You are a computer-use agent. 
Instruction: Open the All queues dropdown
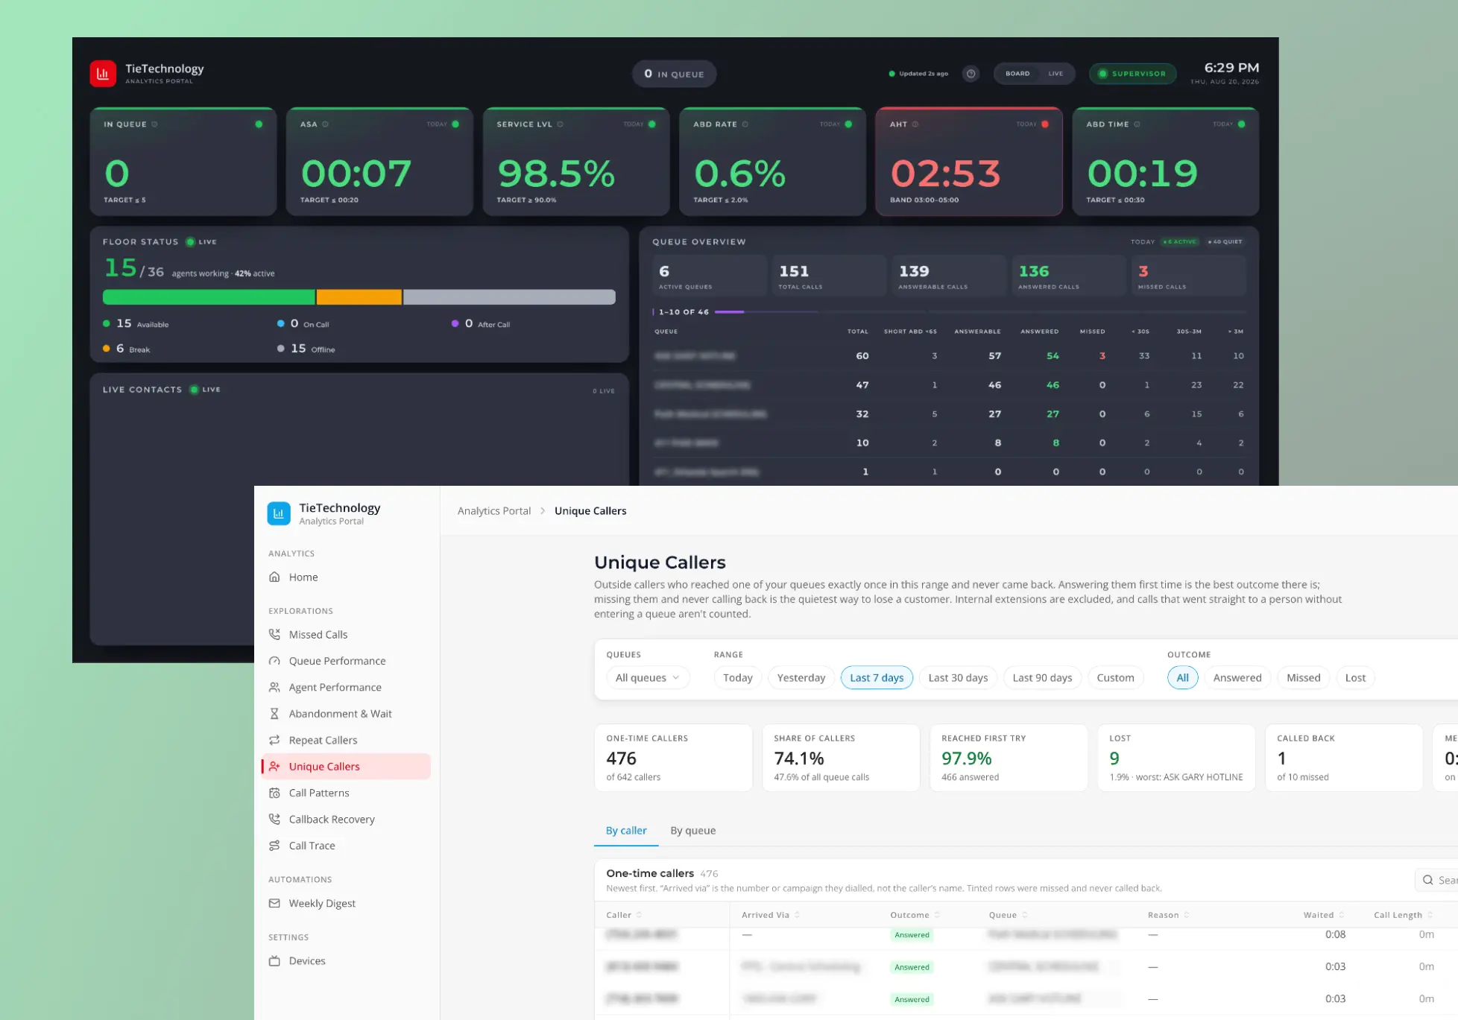point(648,677)
